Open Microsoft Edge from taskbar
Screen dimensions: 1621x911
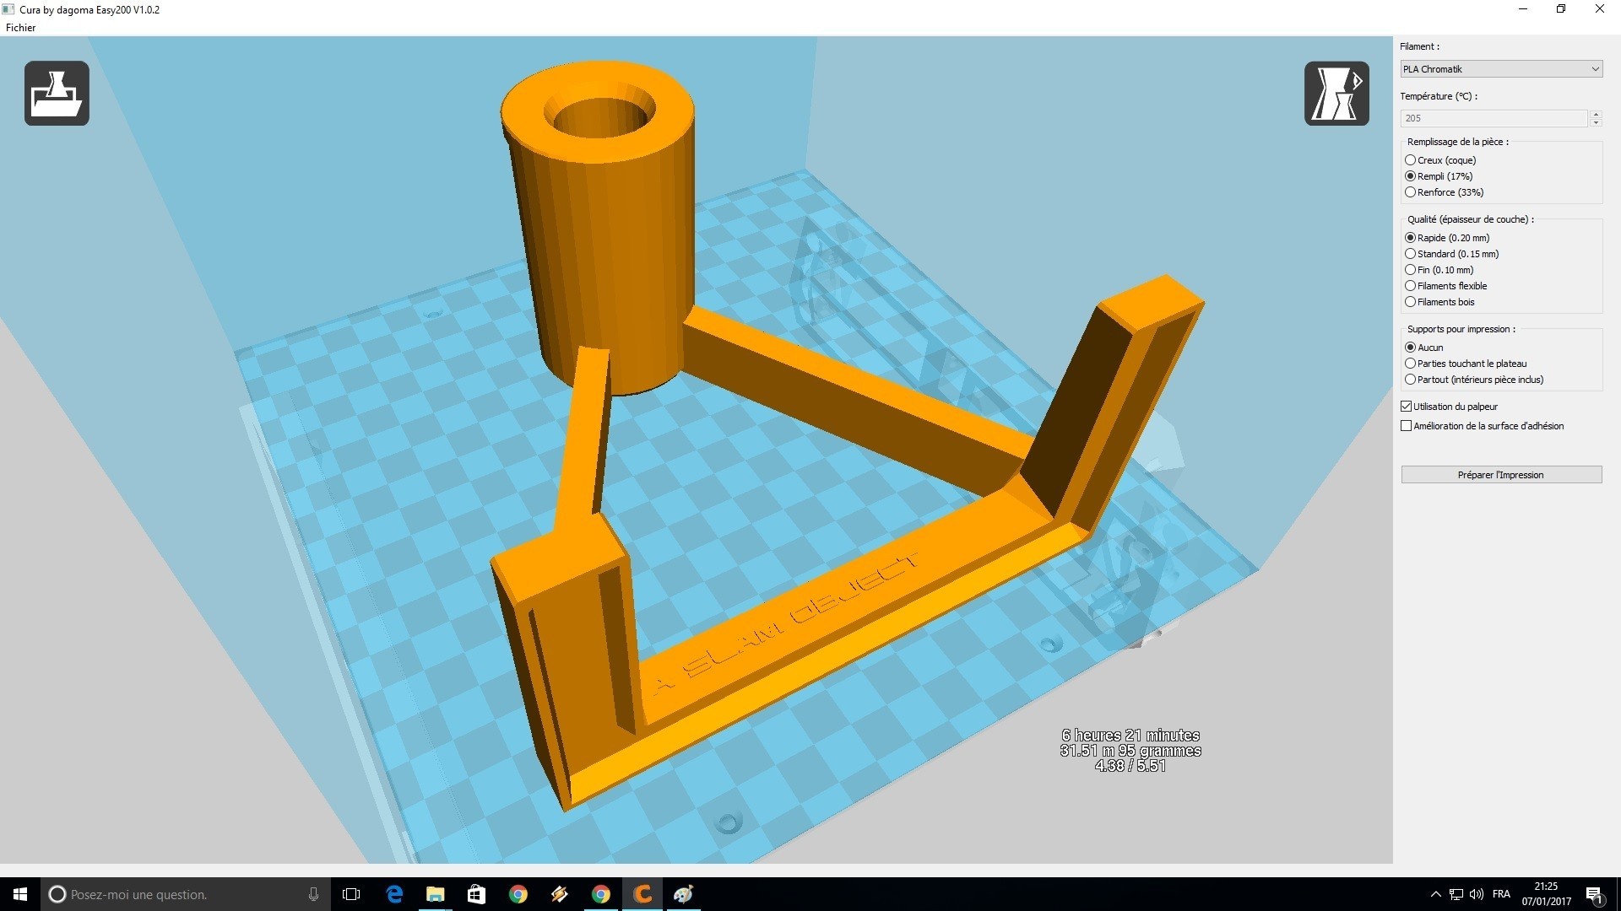click(394, 894)
